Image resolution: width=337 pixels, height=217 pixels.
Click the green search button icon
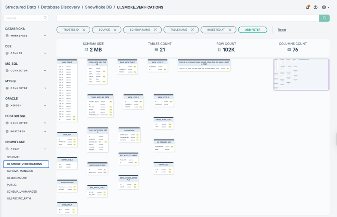point(324,18)
